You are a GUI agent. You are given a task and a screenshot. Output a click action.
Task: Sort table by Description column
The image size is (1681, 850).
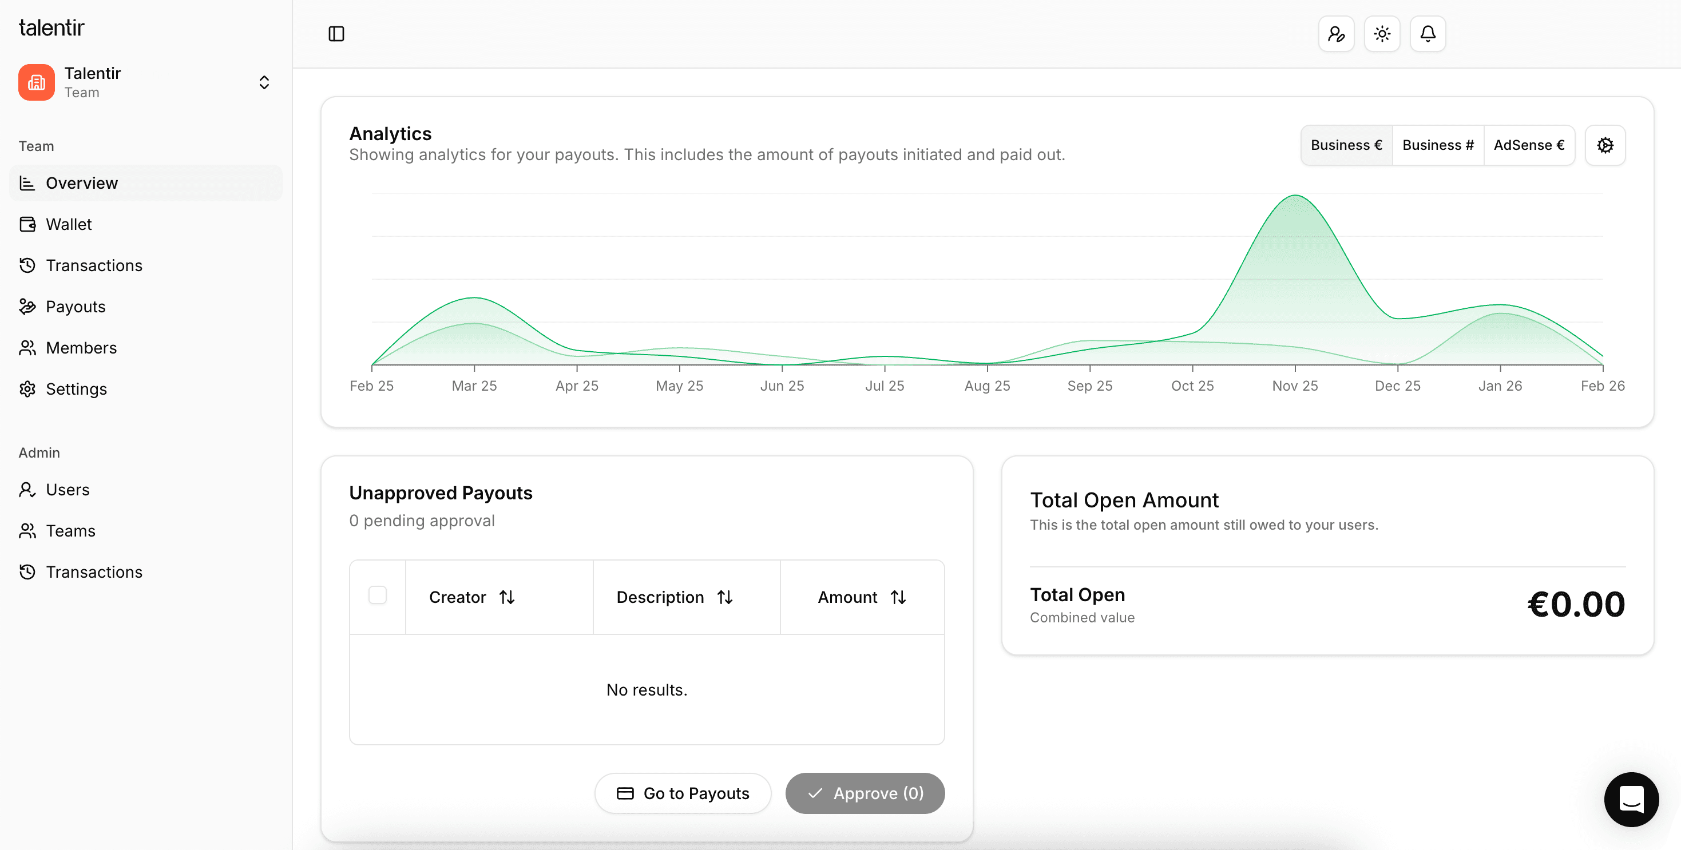674,597
